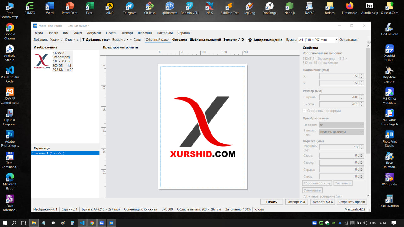Click Экспорт PDF button
This screenshot has width=404, height=227.
click(297, 202)
